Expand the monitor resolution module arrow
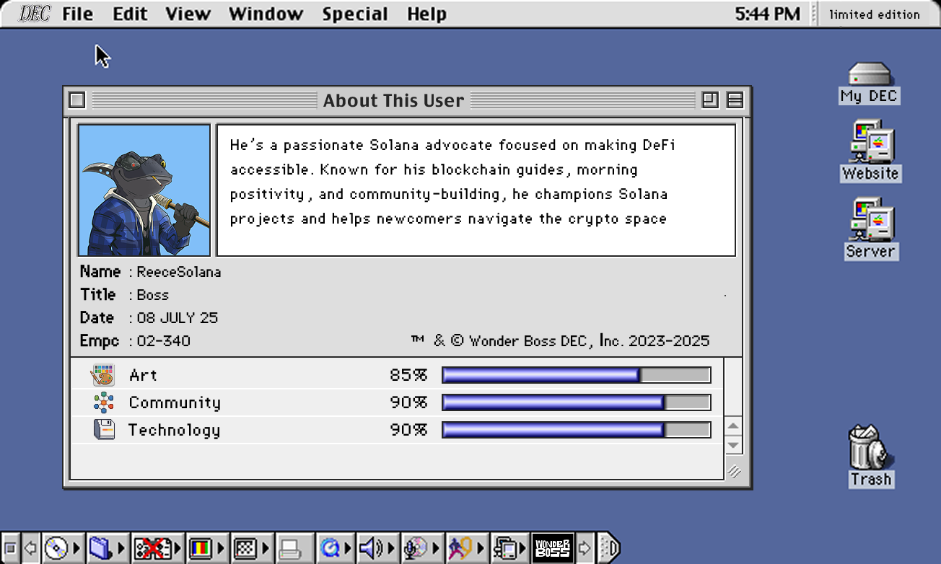 click(265, 549)
